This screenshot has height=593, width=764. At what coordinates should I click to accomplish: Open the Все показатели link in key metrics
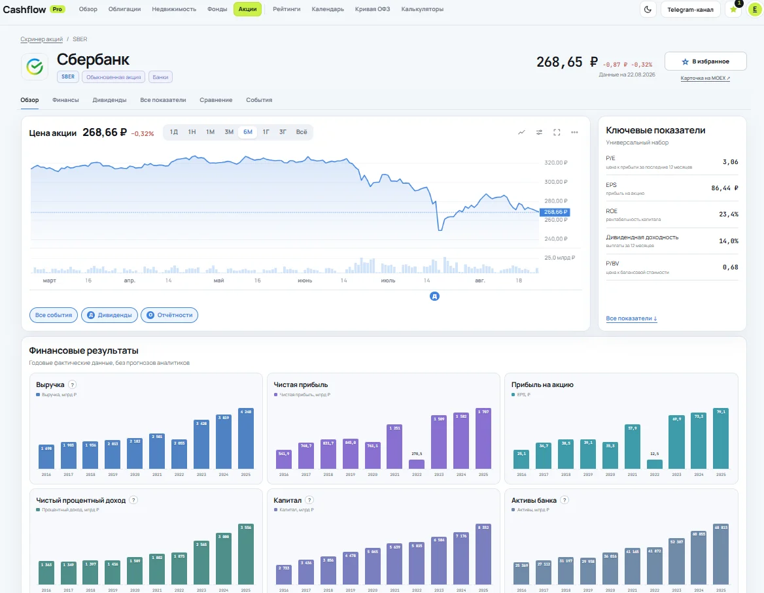pyautogui.click(x=631, y=318)
